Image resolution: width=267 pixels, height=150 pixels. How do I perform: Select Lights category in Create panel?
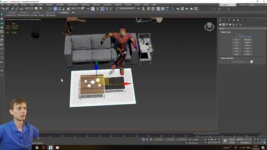(x=227, y=25)
